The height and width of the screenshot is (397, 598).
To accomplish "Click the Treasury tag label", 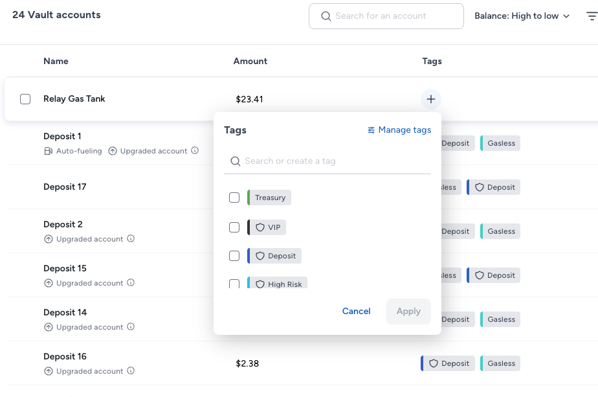I will 269,198.
